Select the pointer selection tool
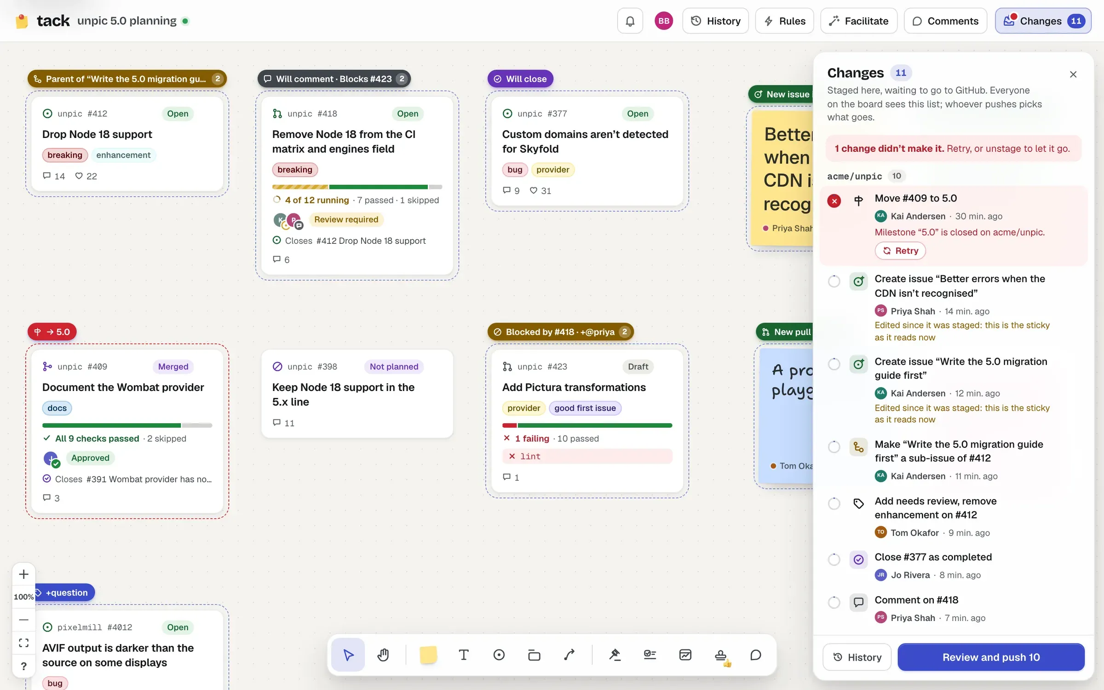This screenshot has height=690, width=1104. click(x=348, y=655)
